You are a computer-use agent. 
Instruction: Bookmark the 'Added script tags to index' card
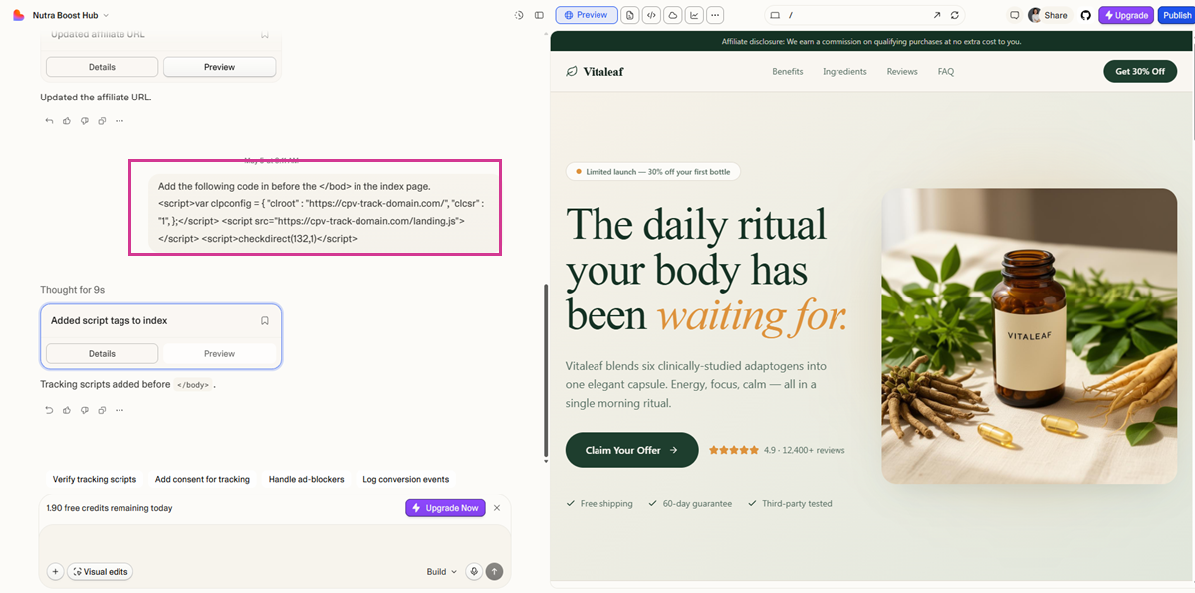coord(265,321)
